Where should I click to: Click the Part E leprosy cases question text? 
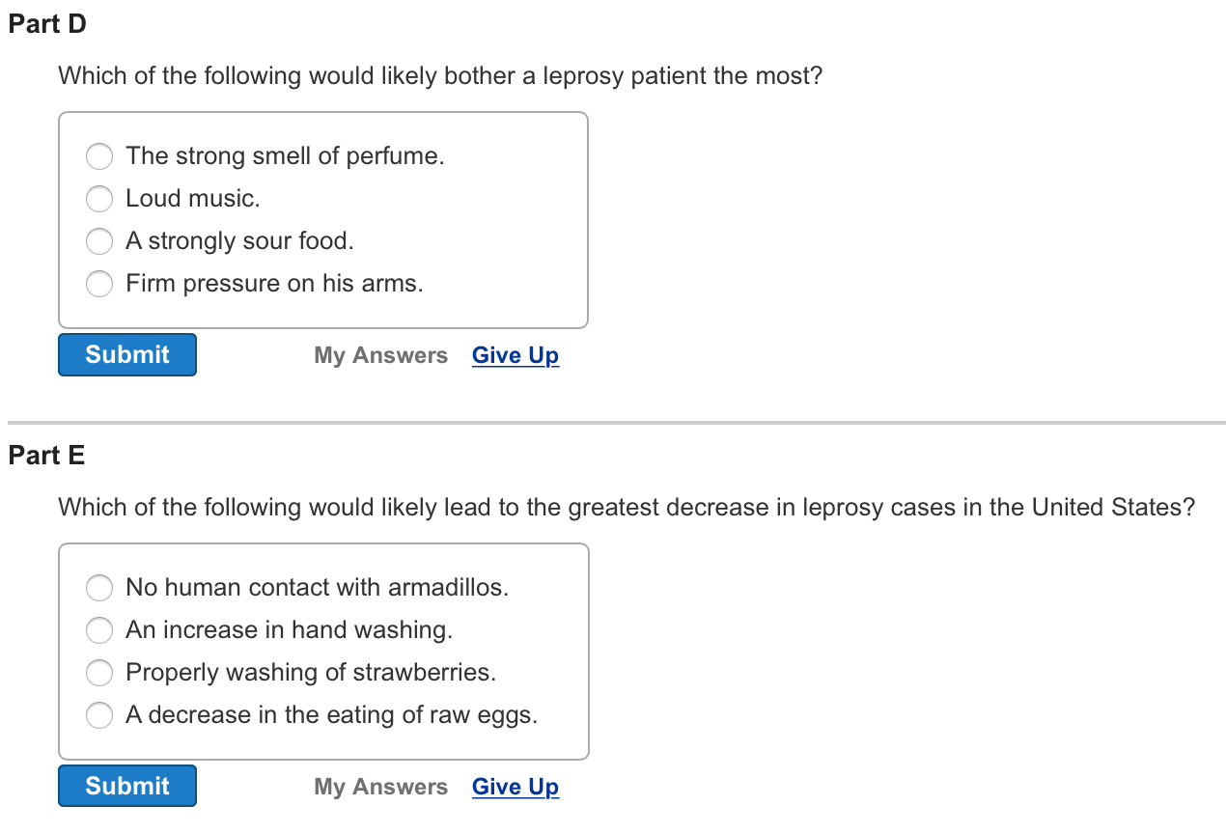[627, 507]
